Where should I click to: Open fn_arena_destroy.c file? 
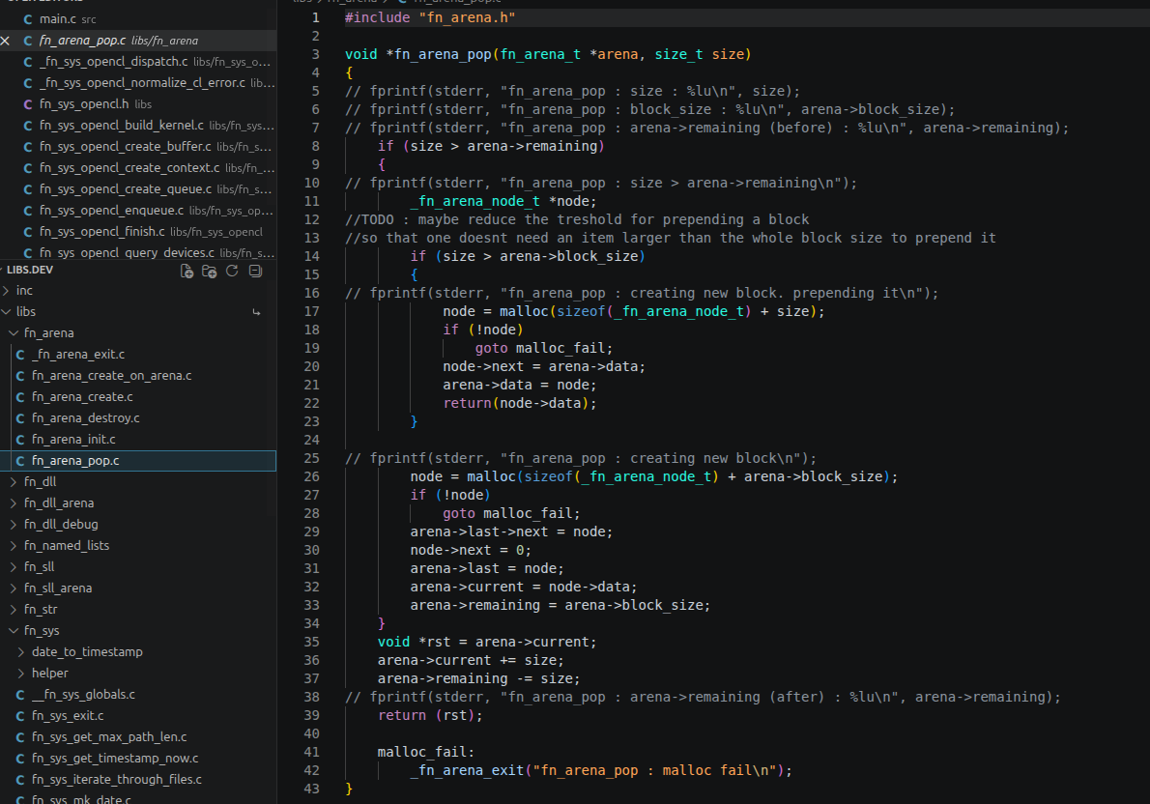pyautogui.click(x=138, y=418)
